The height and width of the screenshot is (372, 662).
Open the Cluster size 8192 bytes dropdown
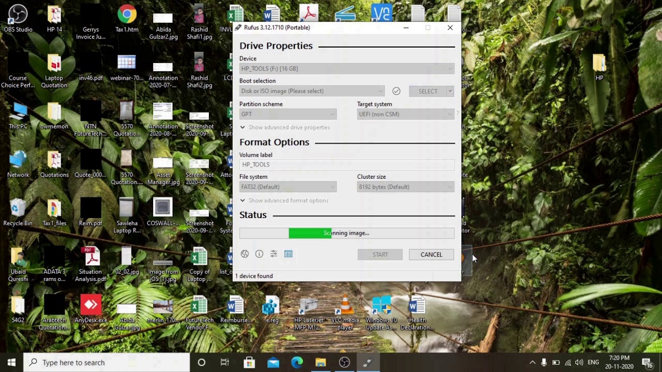[x=405, y=187]
